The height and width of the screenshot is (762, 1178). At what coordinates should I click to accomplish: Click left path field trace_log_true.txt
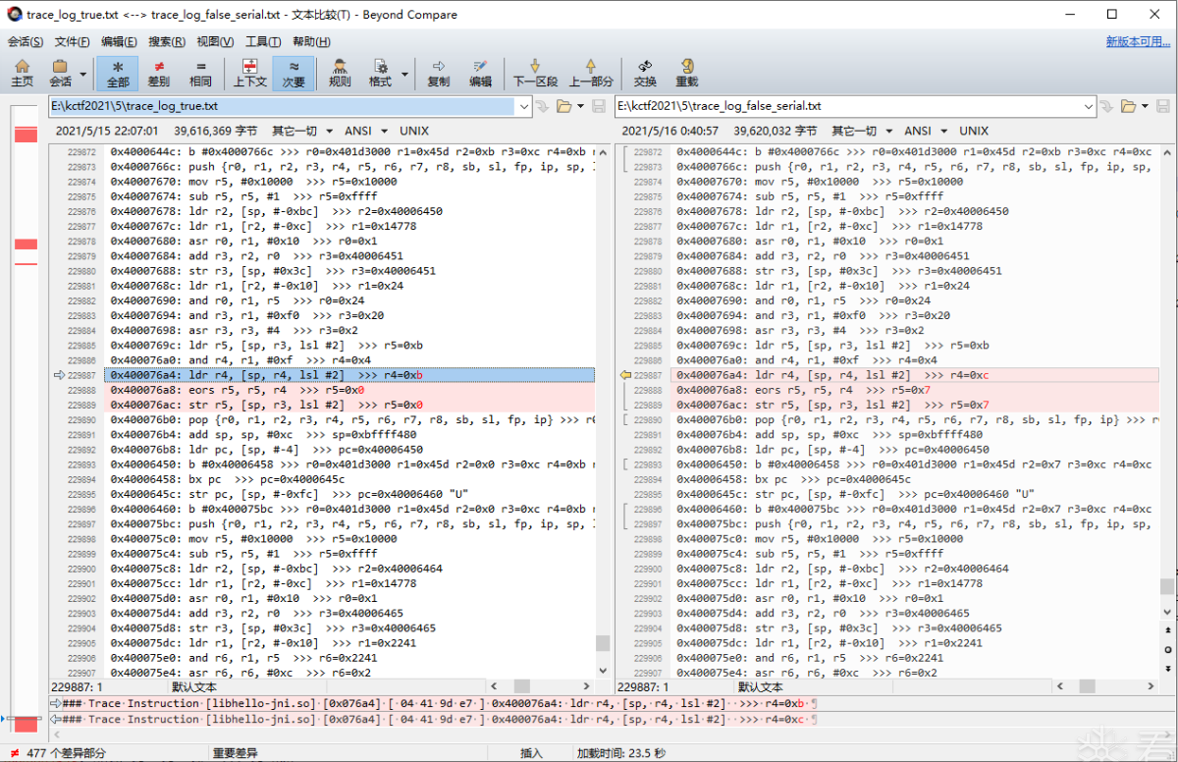point(282,106)
